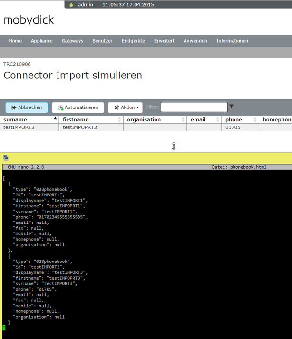
Task: Click the PuTTY terminal window icon
Action: point(6,158)
